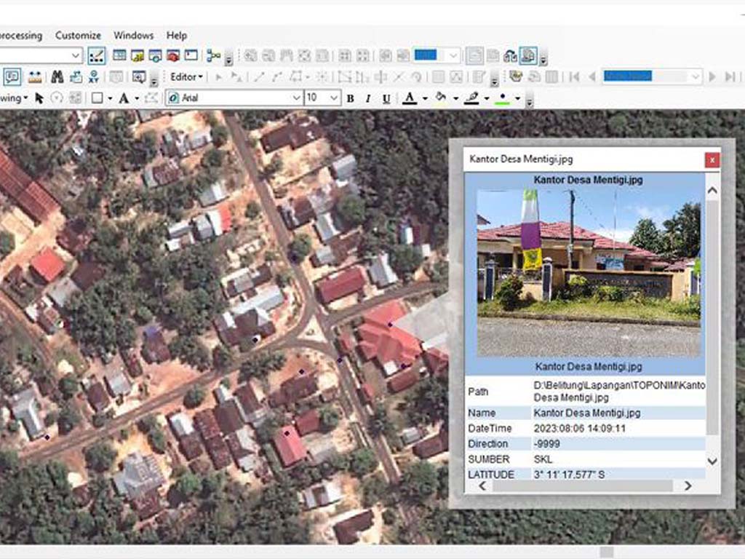The height and width of the screenshot is (559, 745).
Task: Activate the HTML Popup tool
Action: coord(12,77)
